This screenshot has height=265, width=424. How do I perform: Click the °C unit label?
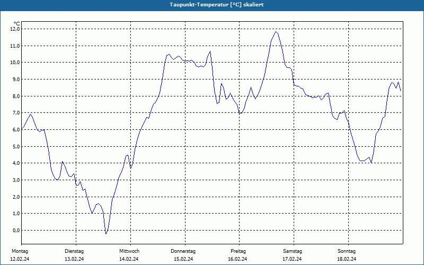(17, 24)
